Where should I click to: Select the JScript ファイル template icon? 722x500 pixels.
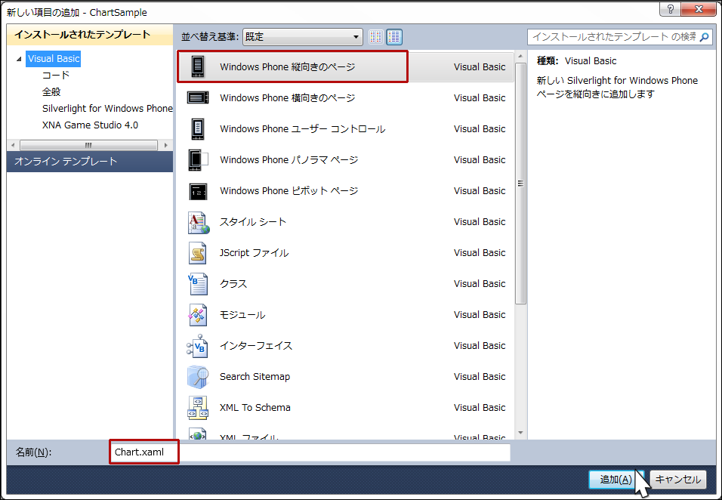pos(198,253)
